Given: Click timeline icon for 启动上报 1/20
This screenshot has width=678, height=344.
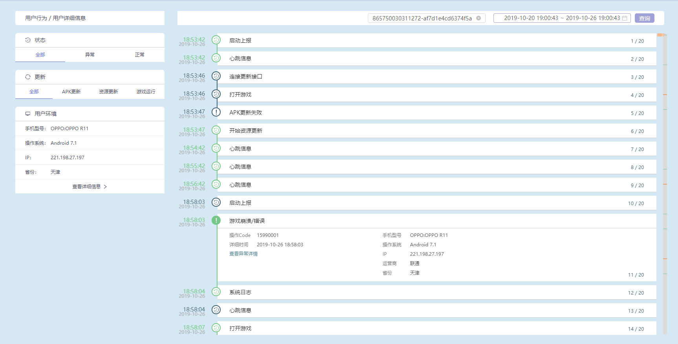Looking at the screenshot, I should pyautogui.click(x=216, y=40).
